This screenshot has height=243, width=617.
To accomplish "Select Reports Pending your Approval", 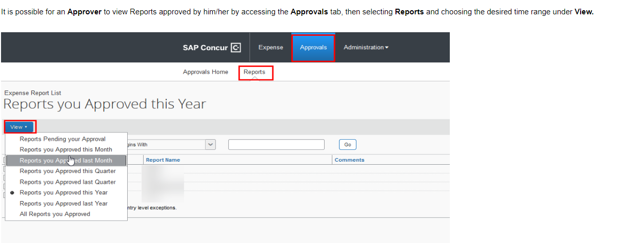I will pyautogui.click(x=63, y=139).
